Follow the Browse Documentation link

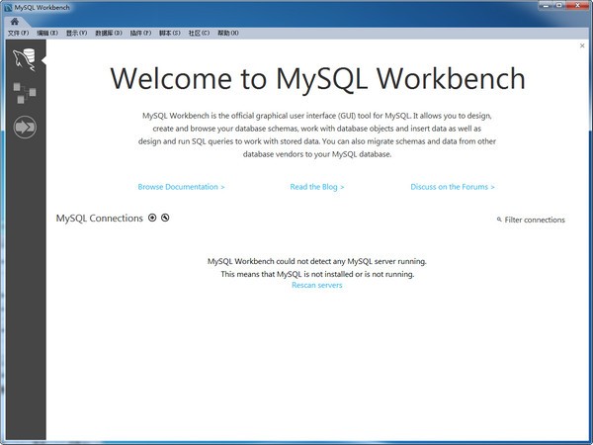point(181,187)
